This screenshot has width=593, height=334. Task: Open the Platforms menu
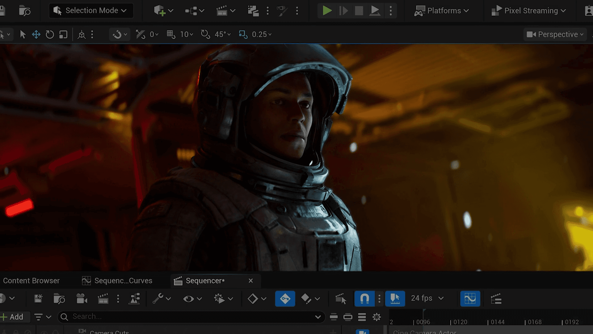[x=442, y=11]
